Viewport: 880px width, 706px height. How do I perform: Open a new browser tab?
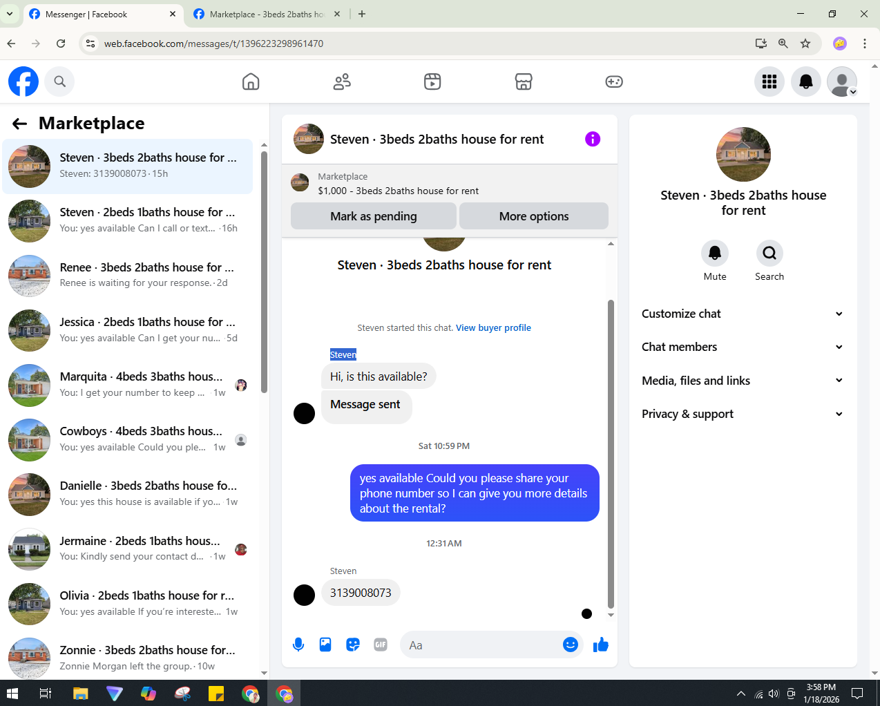click(x=362, y=14)
